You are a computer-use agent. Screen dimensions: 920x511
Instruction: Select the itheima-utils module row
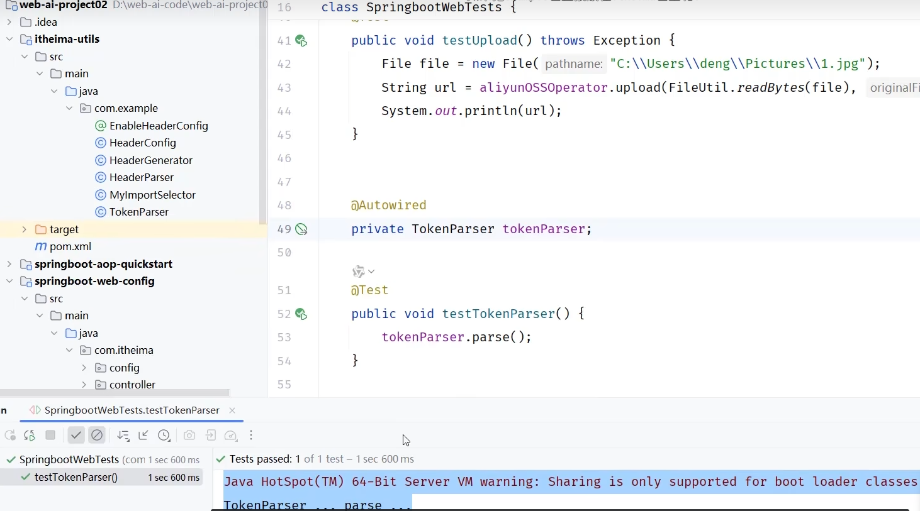pyautogui.click(x=133, y=39)
